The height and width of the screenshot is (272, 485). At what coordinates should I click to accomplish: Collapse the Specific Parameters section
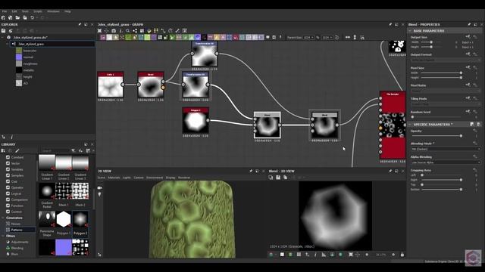coord(410,125)
